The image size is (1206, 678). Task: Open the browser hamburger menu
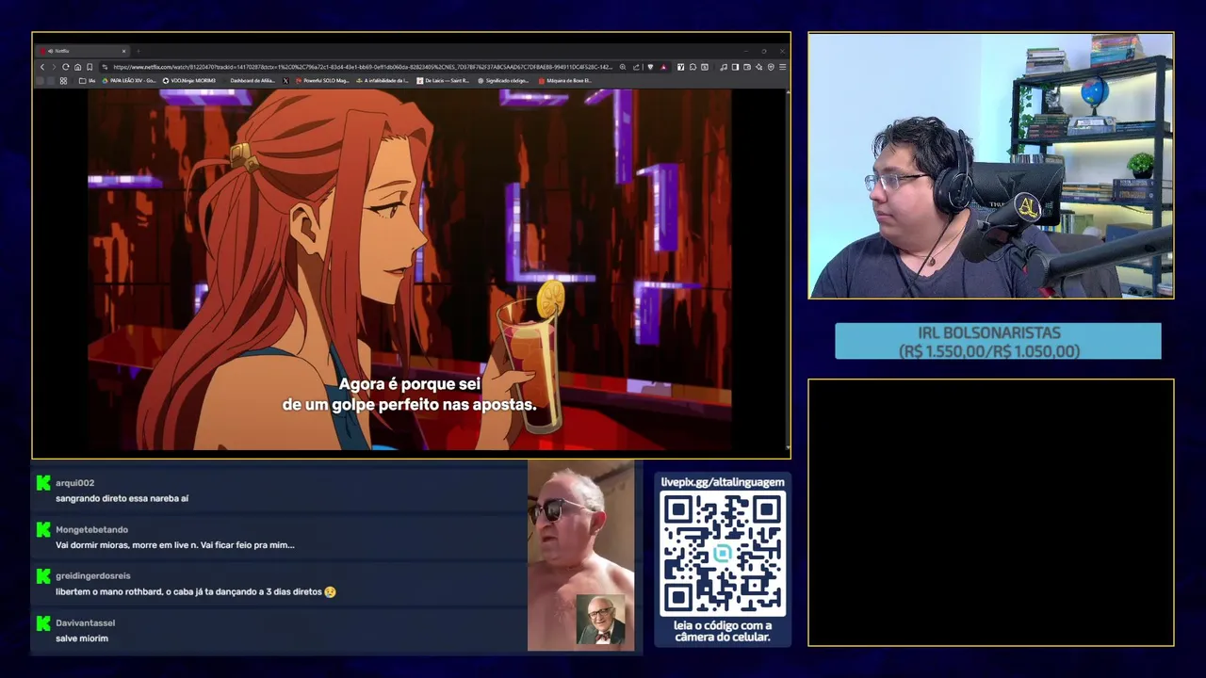point(783,67)
